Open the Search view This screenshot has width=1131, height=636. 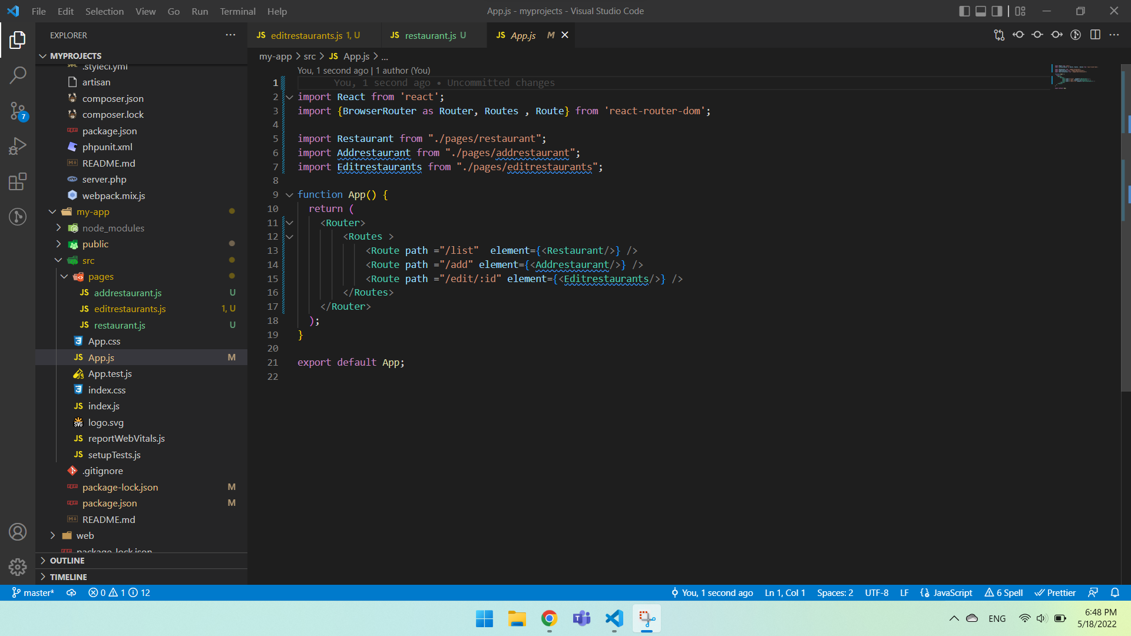point(18,75)
